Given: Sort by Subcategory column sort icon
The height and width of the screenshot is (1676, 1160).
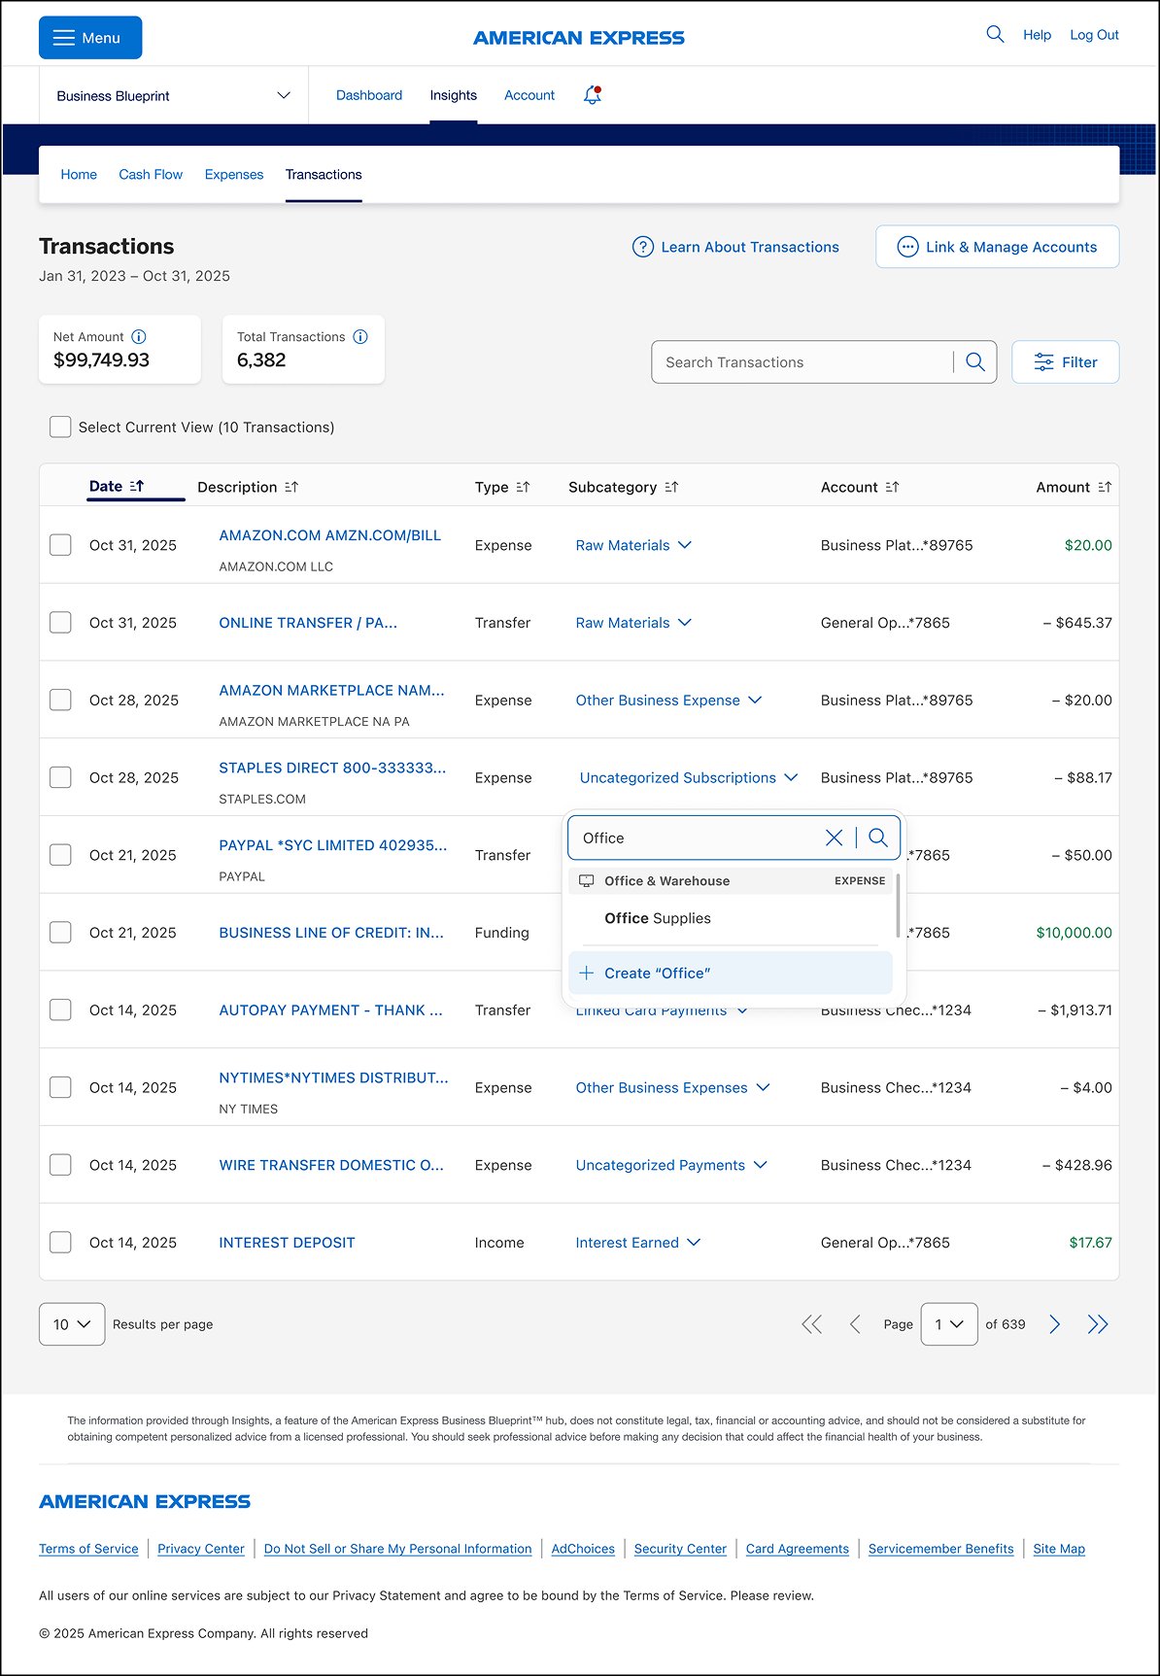Looking at the screenshot, I should (x=671, y=487).
